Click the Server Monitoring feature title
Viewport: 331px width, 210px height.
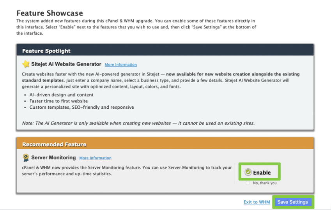(53, 158)
